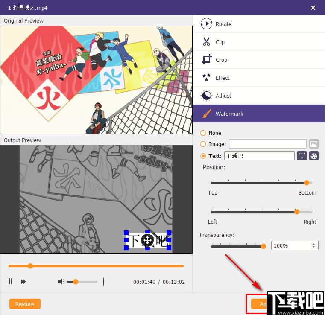The height and width of the screenshot is (315, 325).
Task: Decrease transparency with spinner down arrow
Action: coord(314,247)
